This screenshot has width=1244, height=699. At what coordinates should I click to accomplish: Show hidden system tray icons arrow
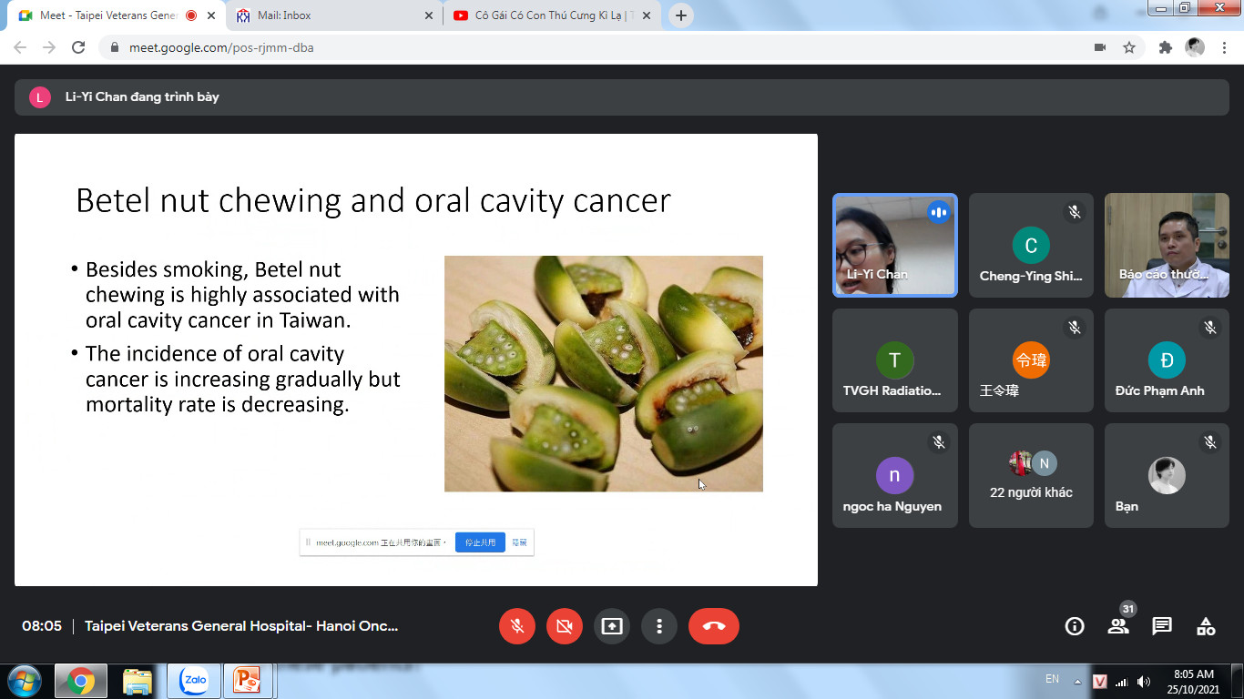coord(1077,681)
